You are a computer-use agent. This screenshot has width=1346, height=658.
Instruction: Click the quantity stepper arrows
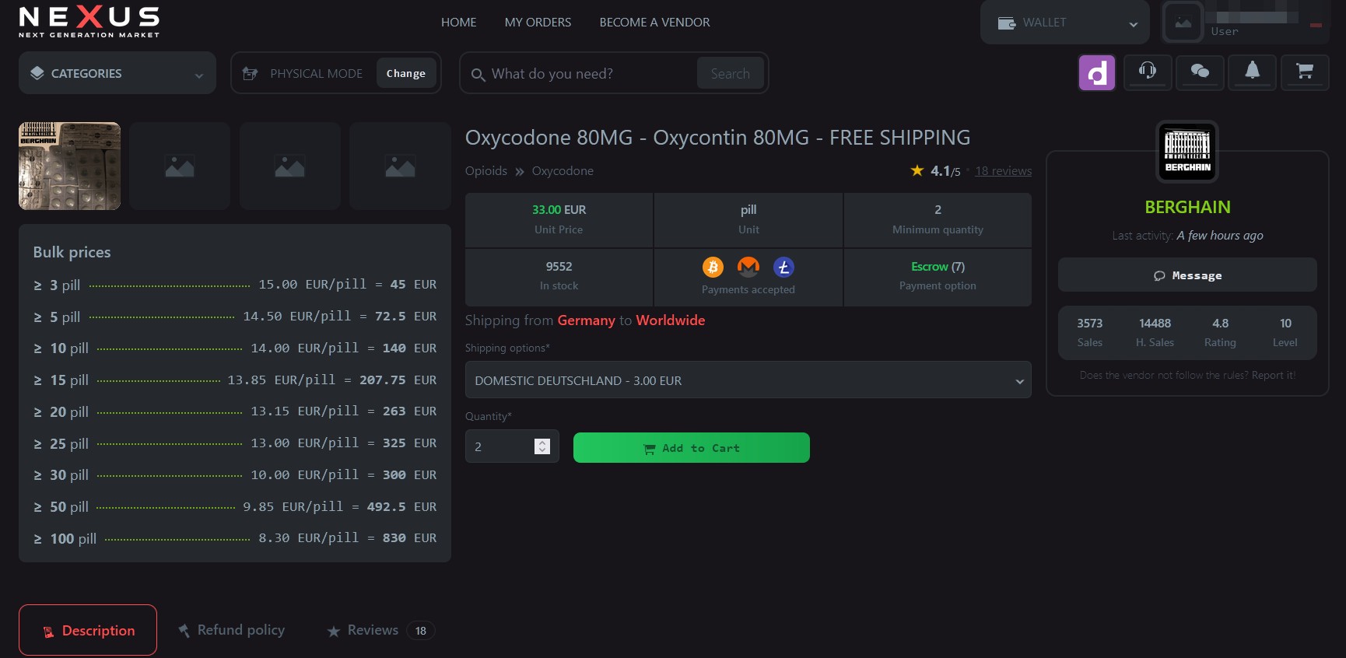542,446
